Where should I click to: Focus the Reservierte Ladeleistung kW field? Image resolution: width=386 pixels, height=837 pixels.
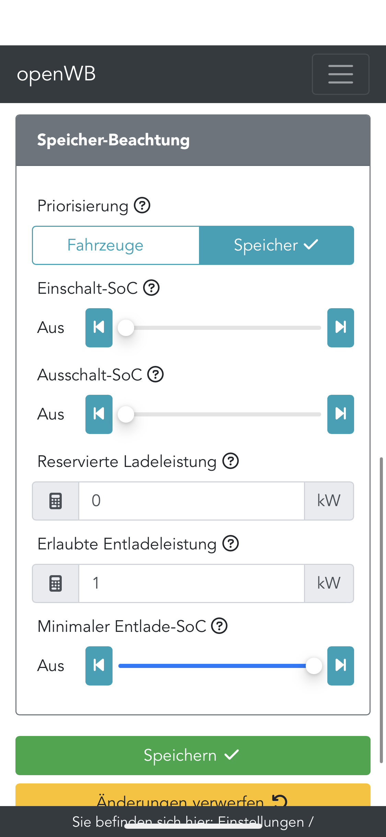click(191, 501)
